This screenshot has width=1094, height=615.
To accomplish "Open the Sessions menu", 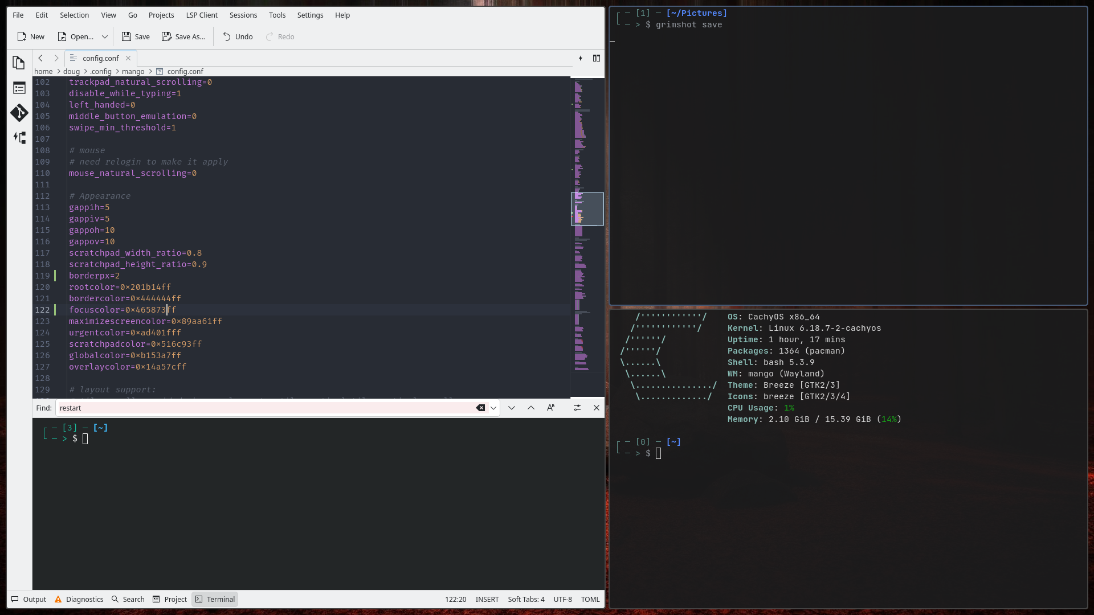I will pyautogui.click(x=243, y=15).
